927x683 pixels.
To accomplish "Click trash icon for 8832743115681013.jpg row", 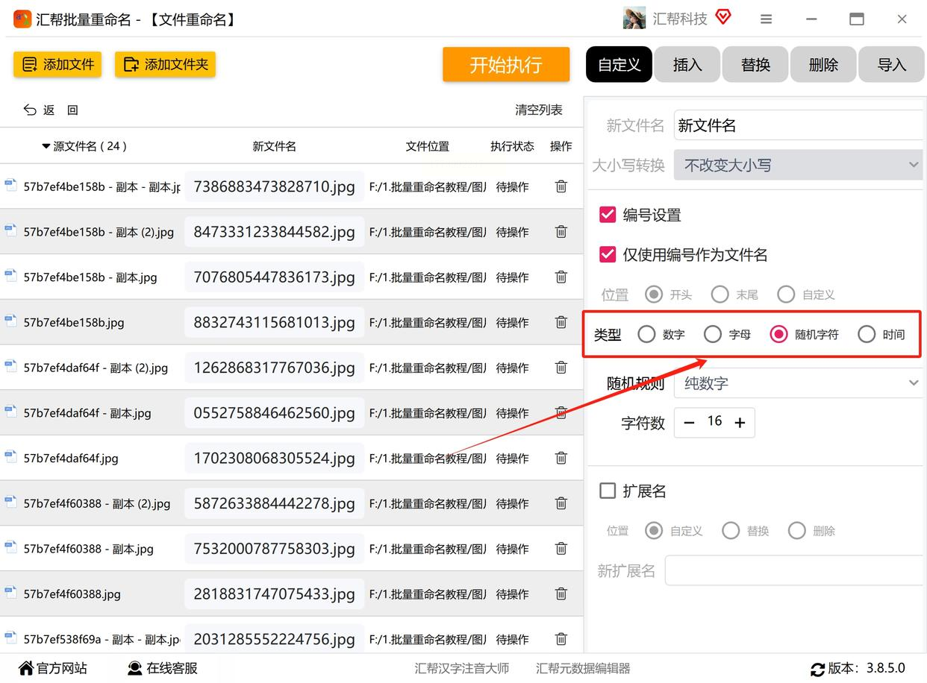I will point(561,322).
